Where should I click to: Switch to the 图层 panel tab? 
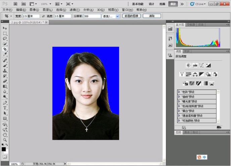tap(179, 132)
